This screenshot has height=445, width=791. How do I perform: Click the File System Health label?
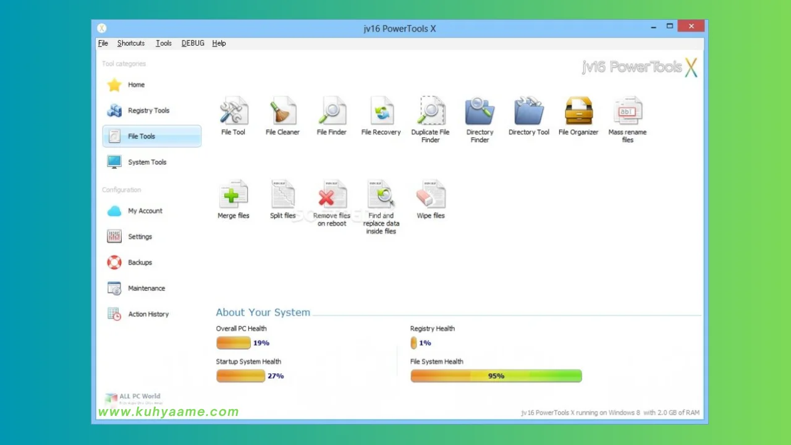pyautogui.click(x=437, y=362)
